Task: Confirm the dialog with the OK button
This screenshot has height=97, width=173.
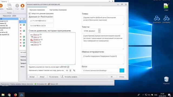Action: tap(112, 77)
